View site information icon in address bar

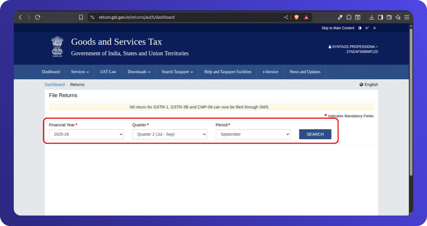coord(93,17)
